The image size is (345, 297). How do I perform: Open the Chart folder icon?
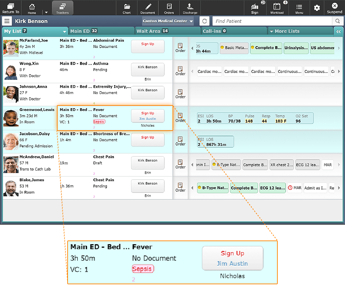[127, 8]
